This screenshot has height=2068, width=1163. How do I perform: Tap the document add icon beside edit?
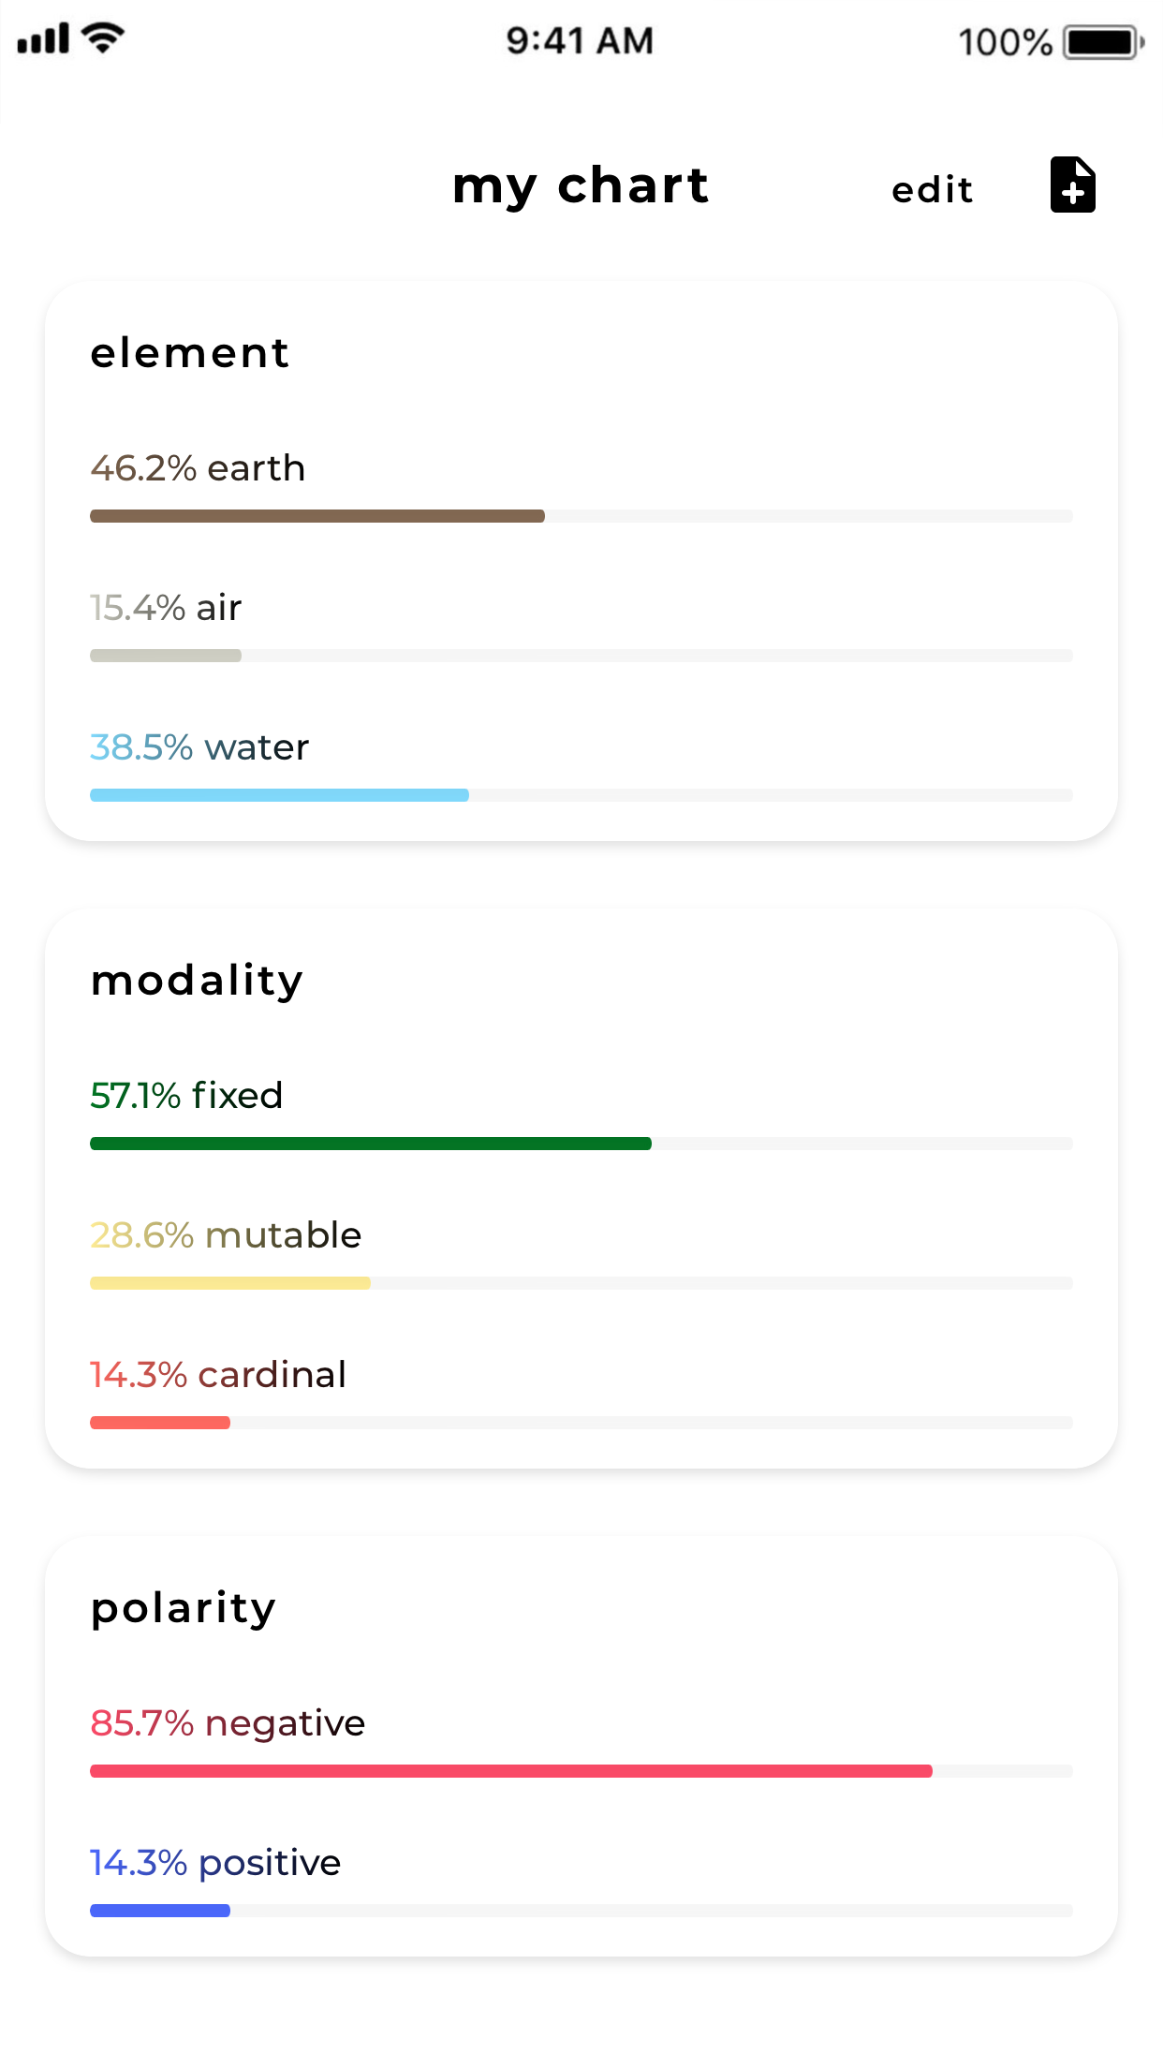coord(1073,185)
